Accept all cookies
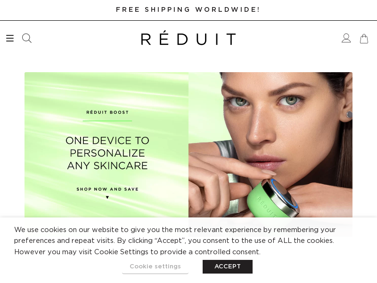This screenshot has height=283, width=377. [228, 266]
